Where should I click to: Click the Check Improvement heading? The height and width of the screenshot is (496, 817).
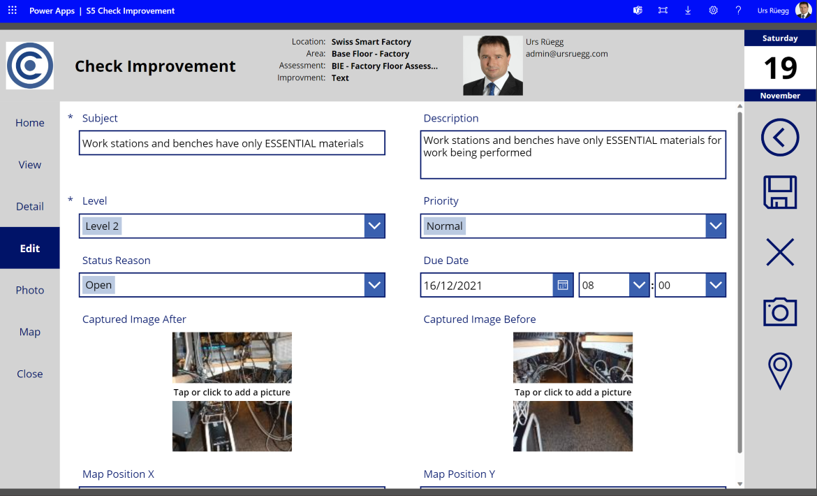coord(155,66)
